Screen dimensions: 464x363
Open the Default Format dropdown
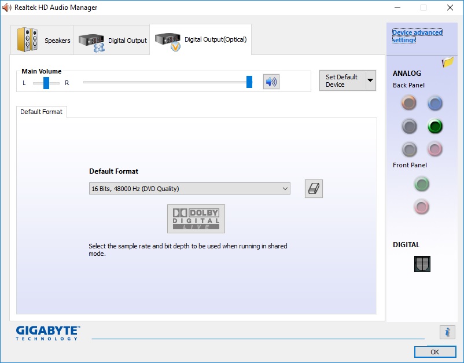tap(189, 189)
